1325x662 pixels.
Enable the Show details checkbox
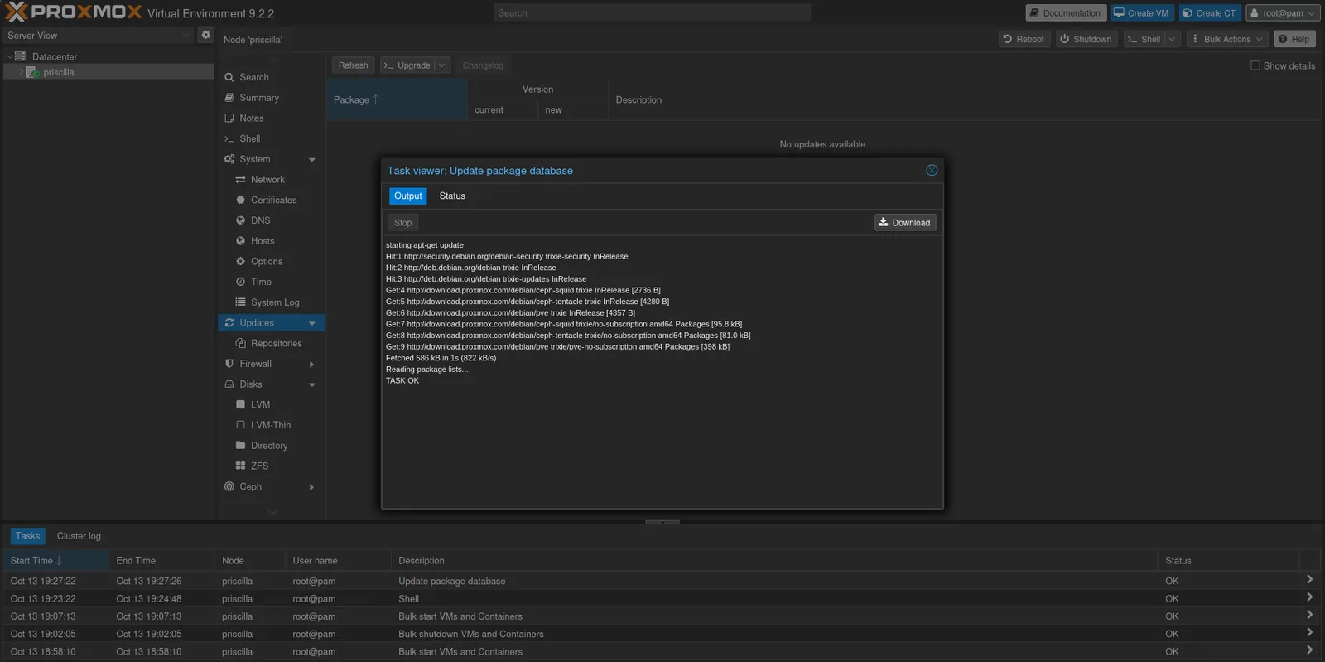(1255, 65)
